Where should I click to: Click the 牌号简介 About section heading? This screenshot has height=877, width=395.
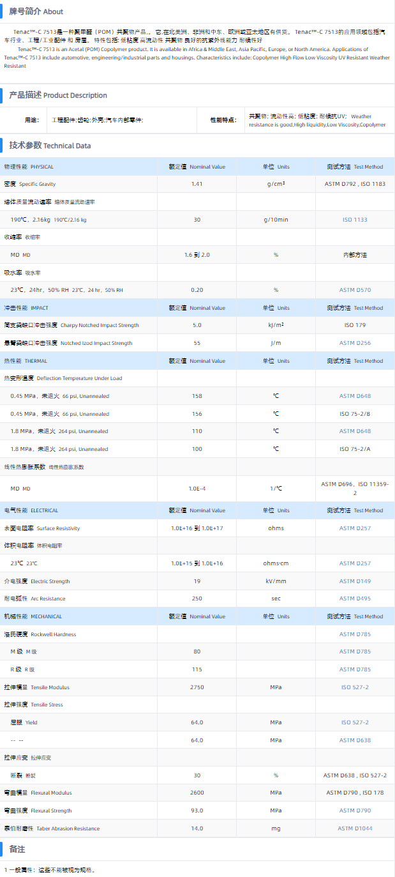[x=36, y=11]
